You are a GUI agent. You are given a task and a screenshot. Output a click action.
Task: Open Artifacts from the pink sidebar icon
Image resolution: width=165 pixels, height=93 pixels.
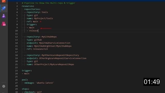click(x=4, y=24)
